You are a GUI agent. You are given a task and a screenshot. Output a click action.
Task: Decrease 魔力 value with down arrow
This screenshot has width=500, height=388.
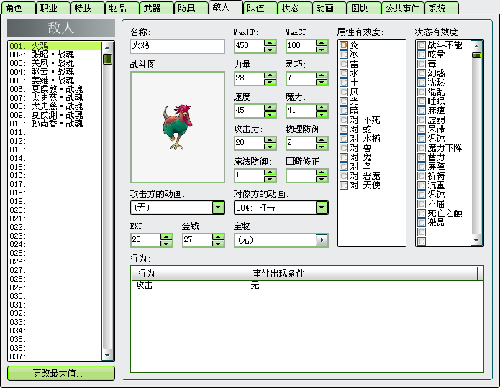pos(322,114)
